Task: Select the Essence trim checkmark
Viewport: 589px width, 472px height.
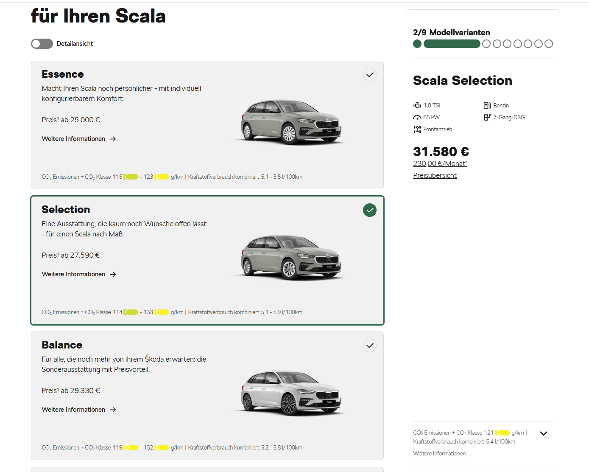Action: coord(370,75)
